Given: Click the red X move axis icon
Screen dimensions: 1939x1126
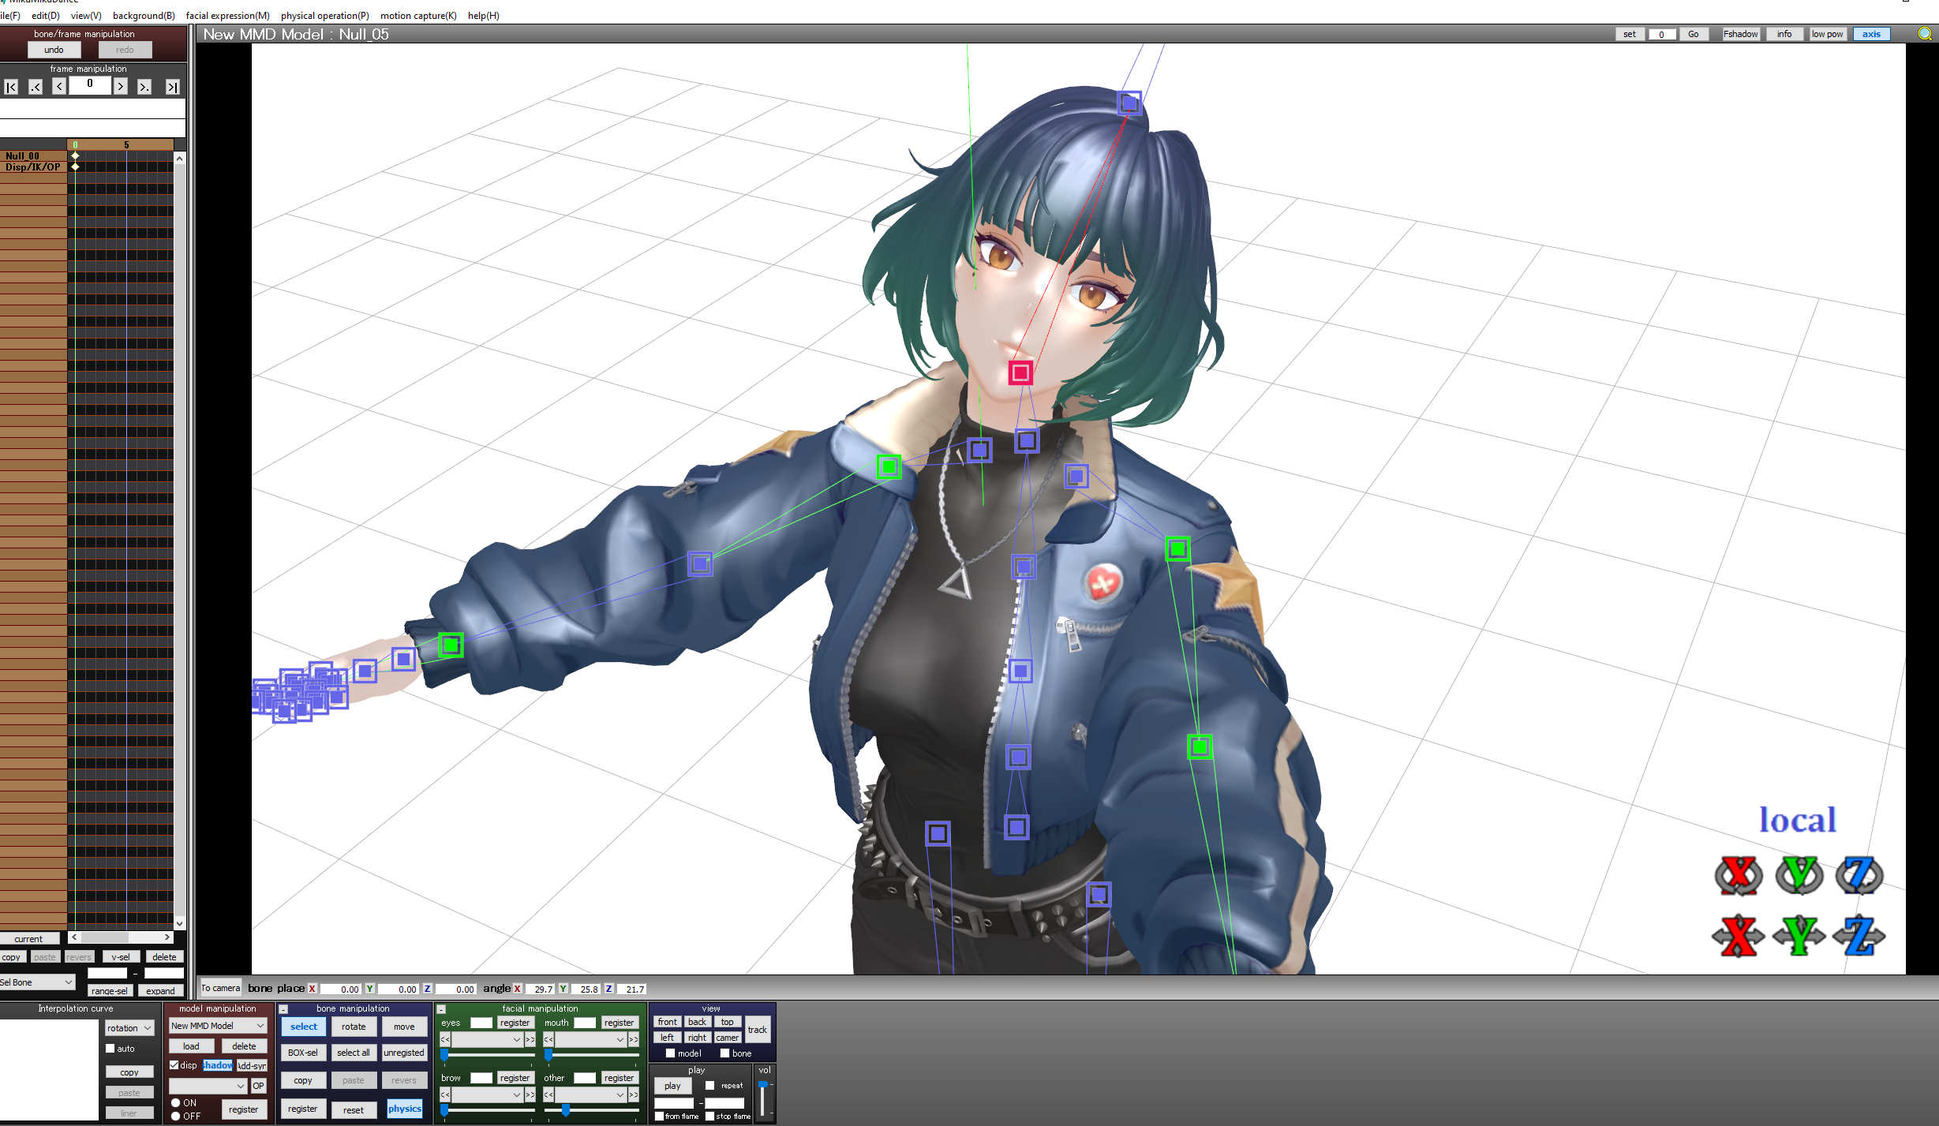Looking at the screenshot, I should click(x=1739, y=936).
